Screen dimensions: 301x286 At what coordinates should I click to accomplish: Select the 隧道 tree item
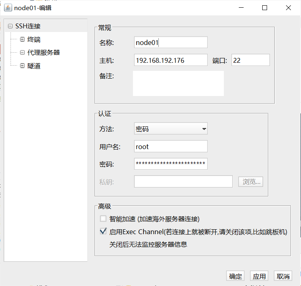pyautogui.click(x=34, y=66)
